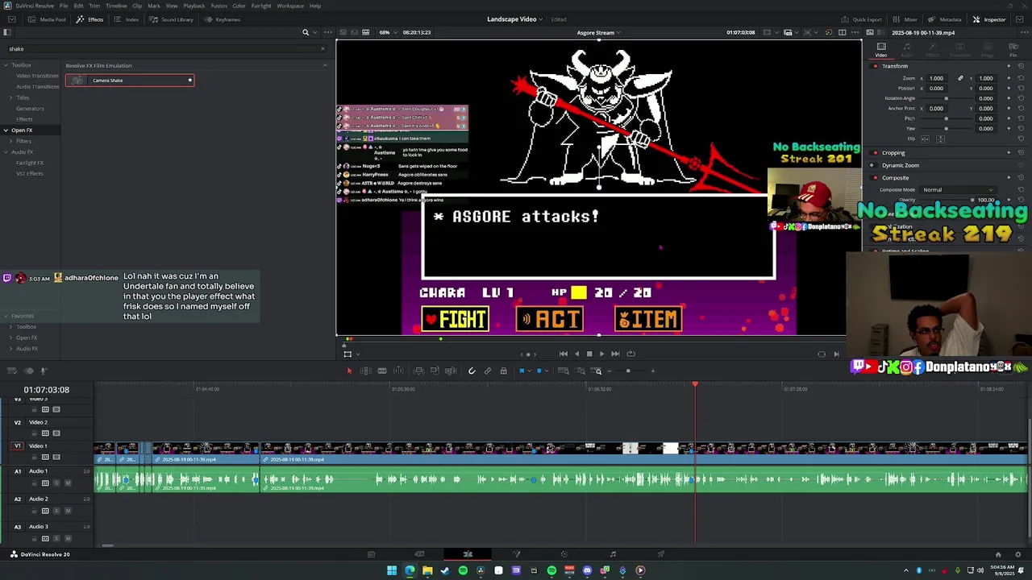Add a marker with the blue marker icon
The height and width of the screenshot is (580, 1032).
pos(539,371)
